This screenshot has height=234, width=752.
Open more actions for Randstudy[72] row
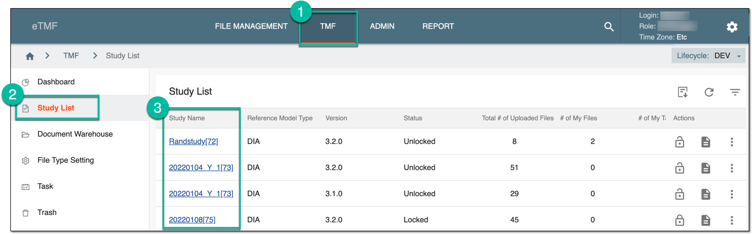pos(732,142)
